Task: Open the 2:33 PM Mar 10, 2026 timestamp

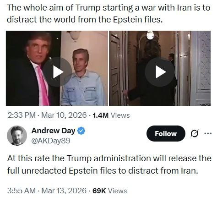Action: [47, 115]
